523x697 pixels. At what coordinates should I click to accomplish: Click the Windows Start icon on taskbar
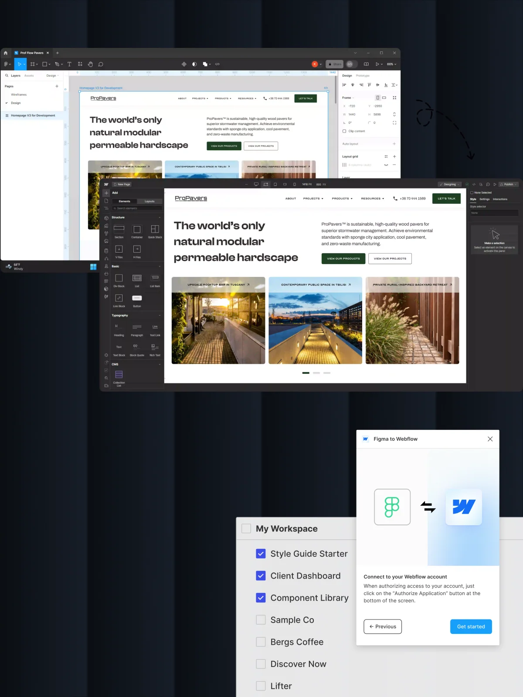(x=93, y=267)
